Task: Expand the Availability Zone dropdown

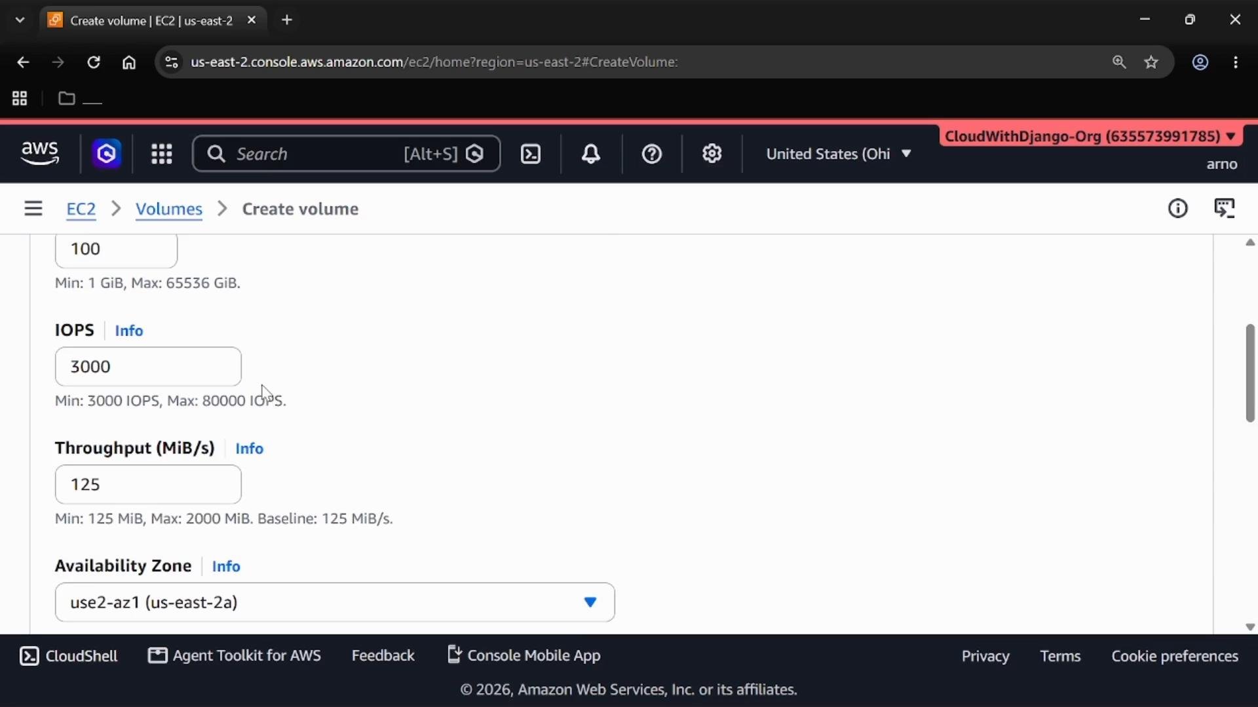Action: point(335,602)
